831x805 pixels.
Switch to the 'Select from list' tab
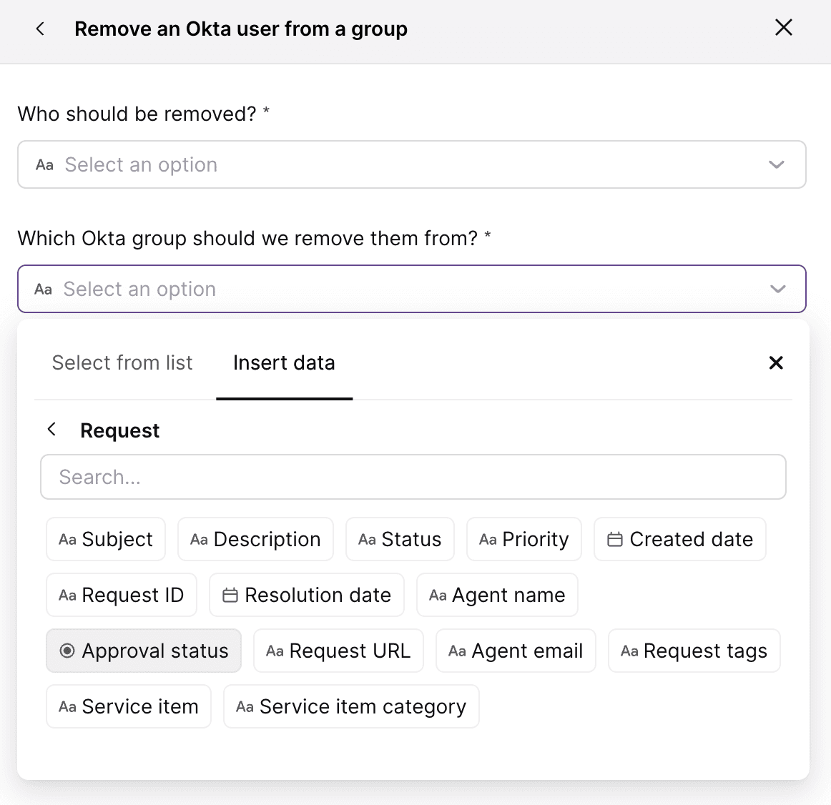(x=122, y=363)
